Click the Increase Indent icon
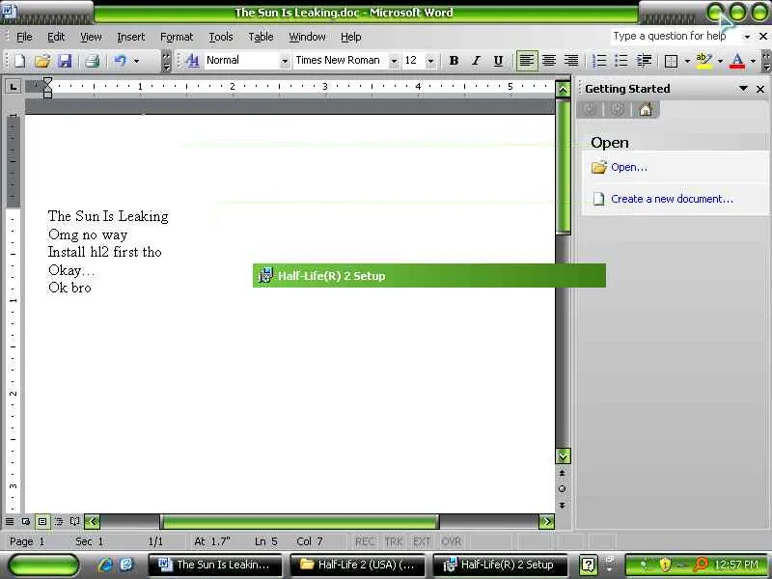Viewport: 772px width, 579px height. pyautogui.click(x=644, y=61)
